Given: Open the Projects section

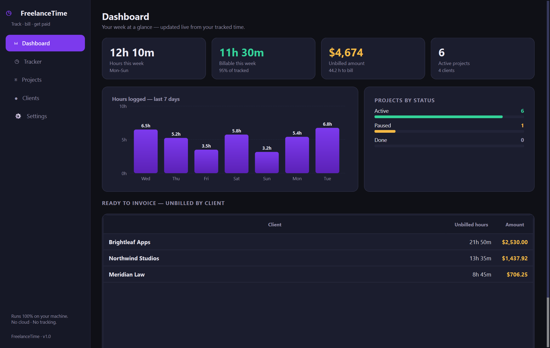Looking at the screenshot, I should point(45,80).
